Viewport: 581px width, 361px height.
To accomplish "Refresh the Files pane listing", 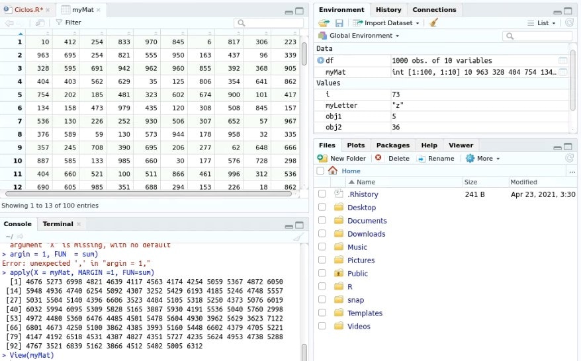I will [x=569, y=158].
